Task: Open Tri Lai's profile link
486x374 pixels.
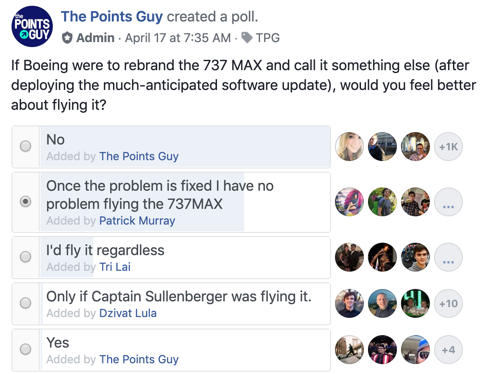Action: pos(115,267)
